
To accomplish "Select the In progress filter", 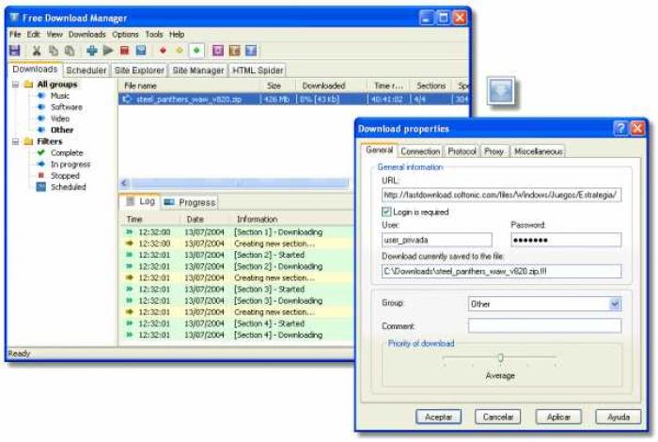I will [70, 165].
